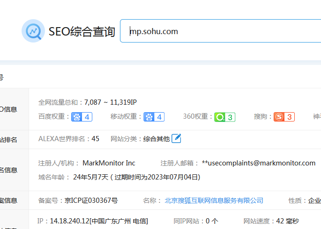The image size is (321, 229).
Task: Click the 百度权重 label
Action: click(53, 117)
